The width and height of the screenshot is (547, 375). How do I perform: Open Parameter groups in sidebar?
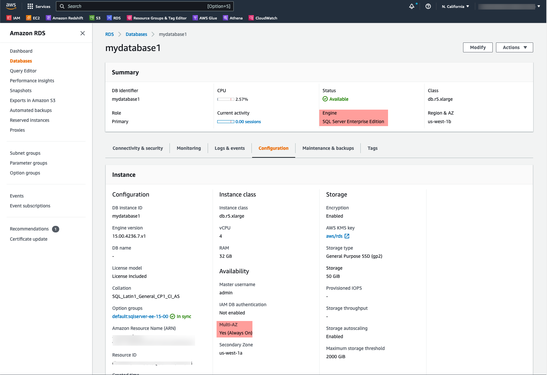coord(29,163)
